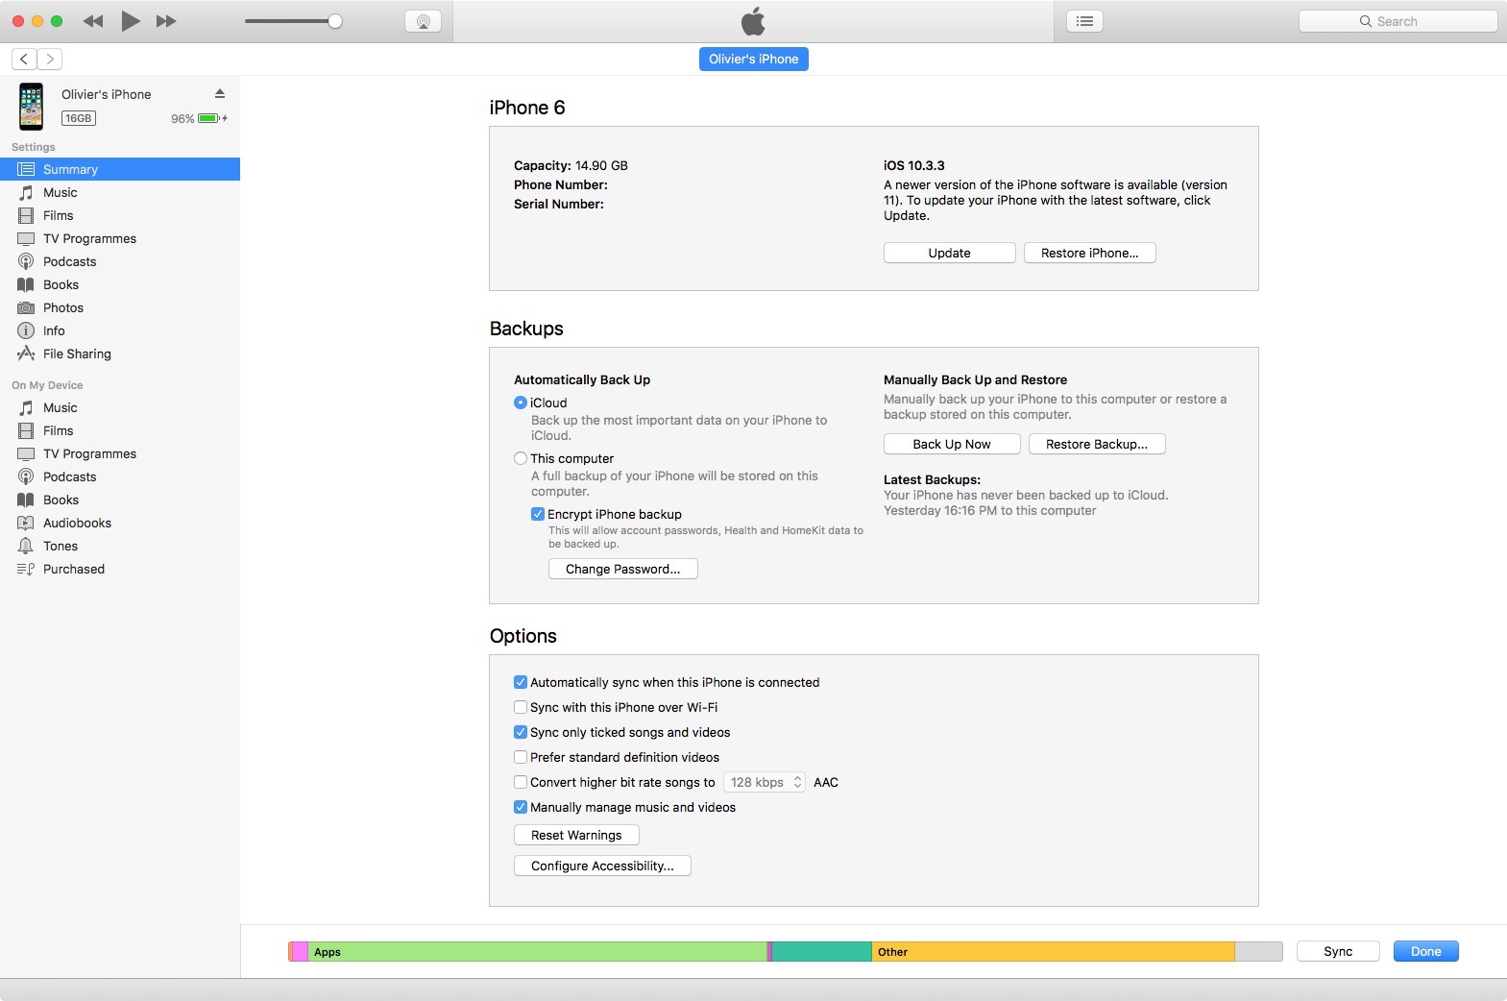The height and width of the screenshot is (1001, 1507).
Task: Click the play button in toolbar
Action: coord(131,21)
